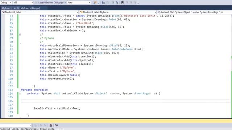Collapse the button1_Click function at line 104
Screen dimensions: 232x130
pyautogui.click(x=20, y=94)
